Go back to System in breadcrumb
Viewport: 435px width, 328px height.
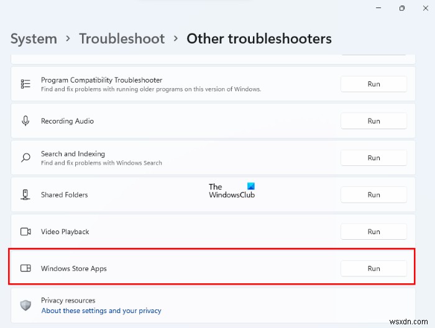pos(33,39)
